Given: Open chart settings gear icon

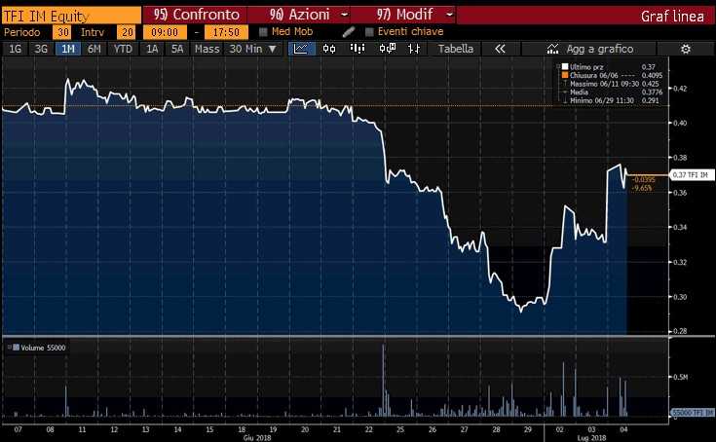Looking at the screenshot, I should [686, 49].
